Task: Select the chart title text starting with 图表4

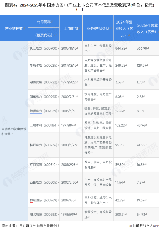Action: coord(79,7)
